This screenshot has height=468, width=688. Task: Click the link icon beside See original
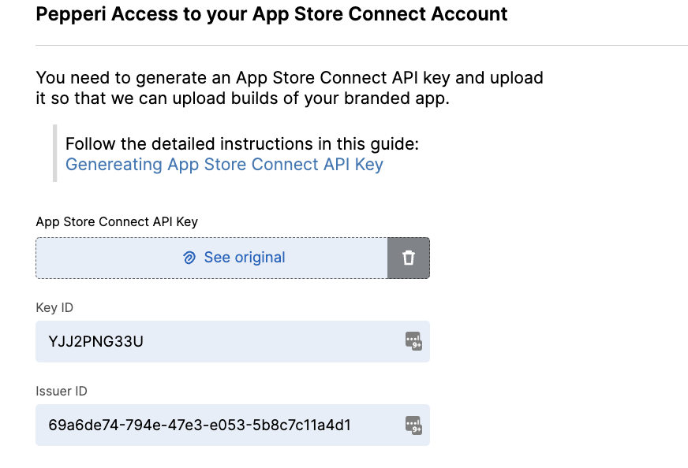point(189,258)
